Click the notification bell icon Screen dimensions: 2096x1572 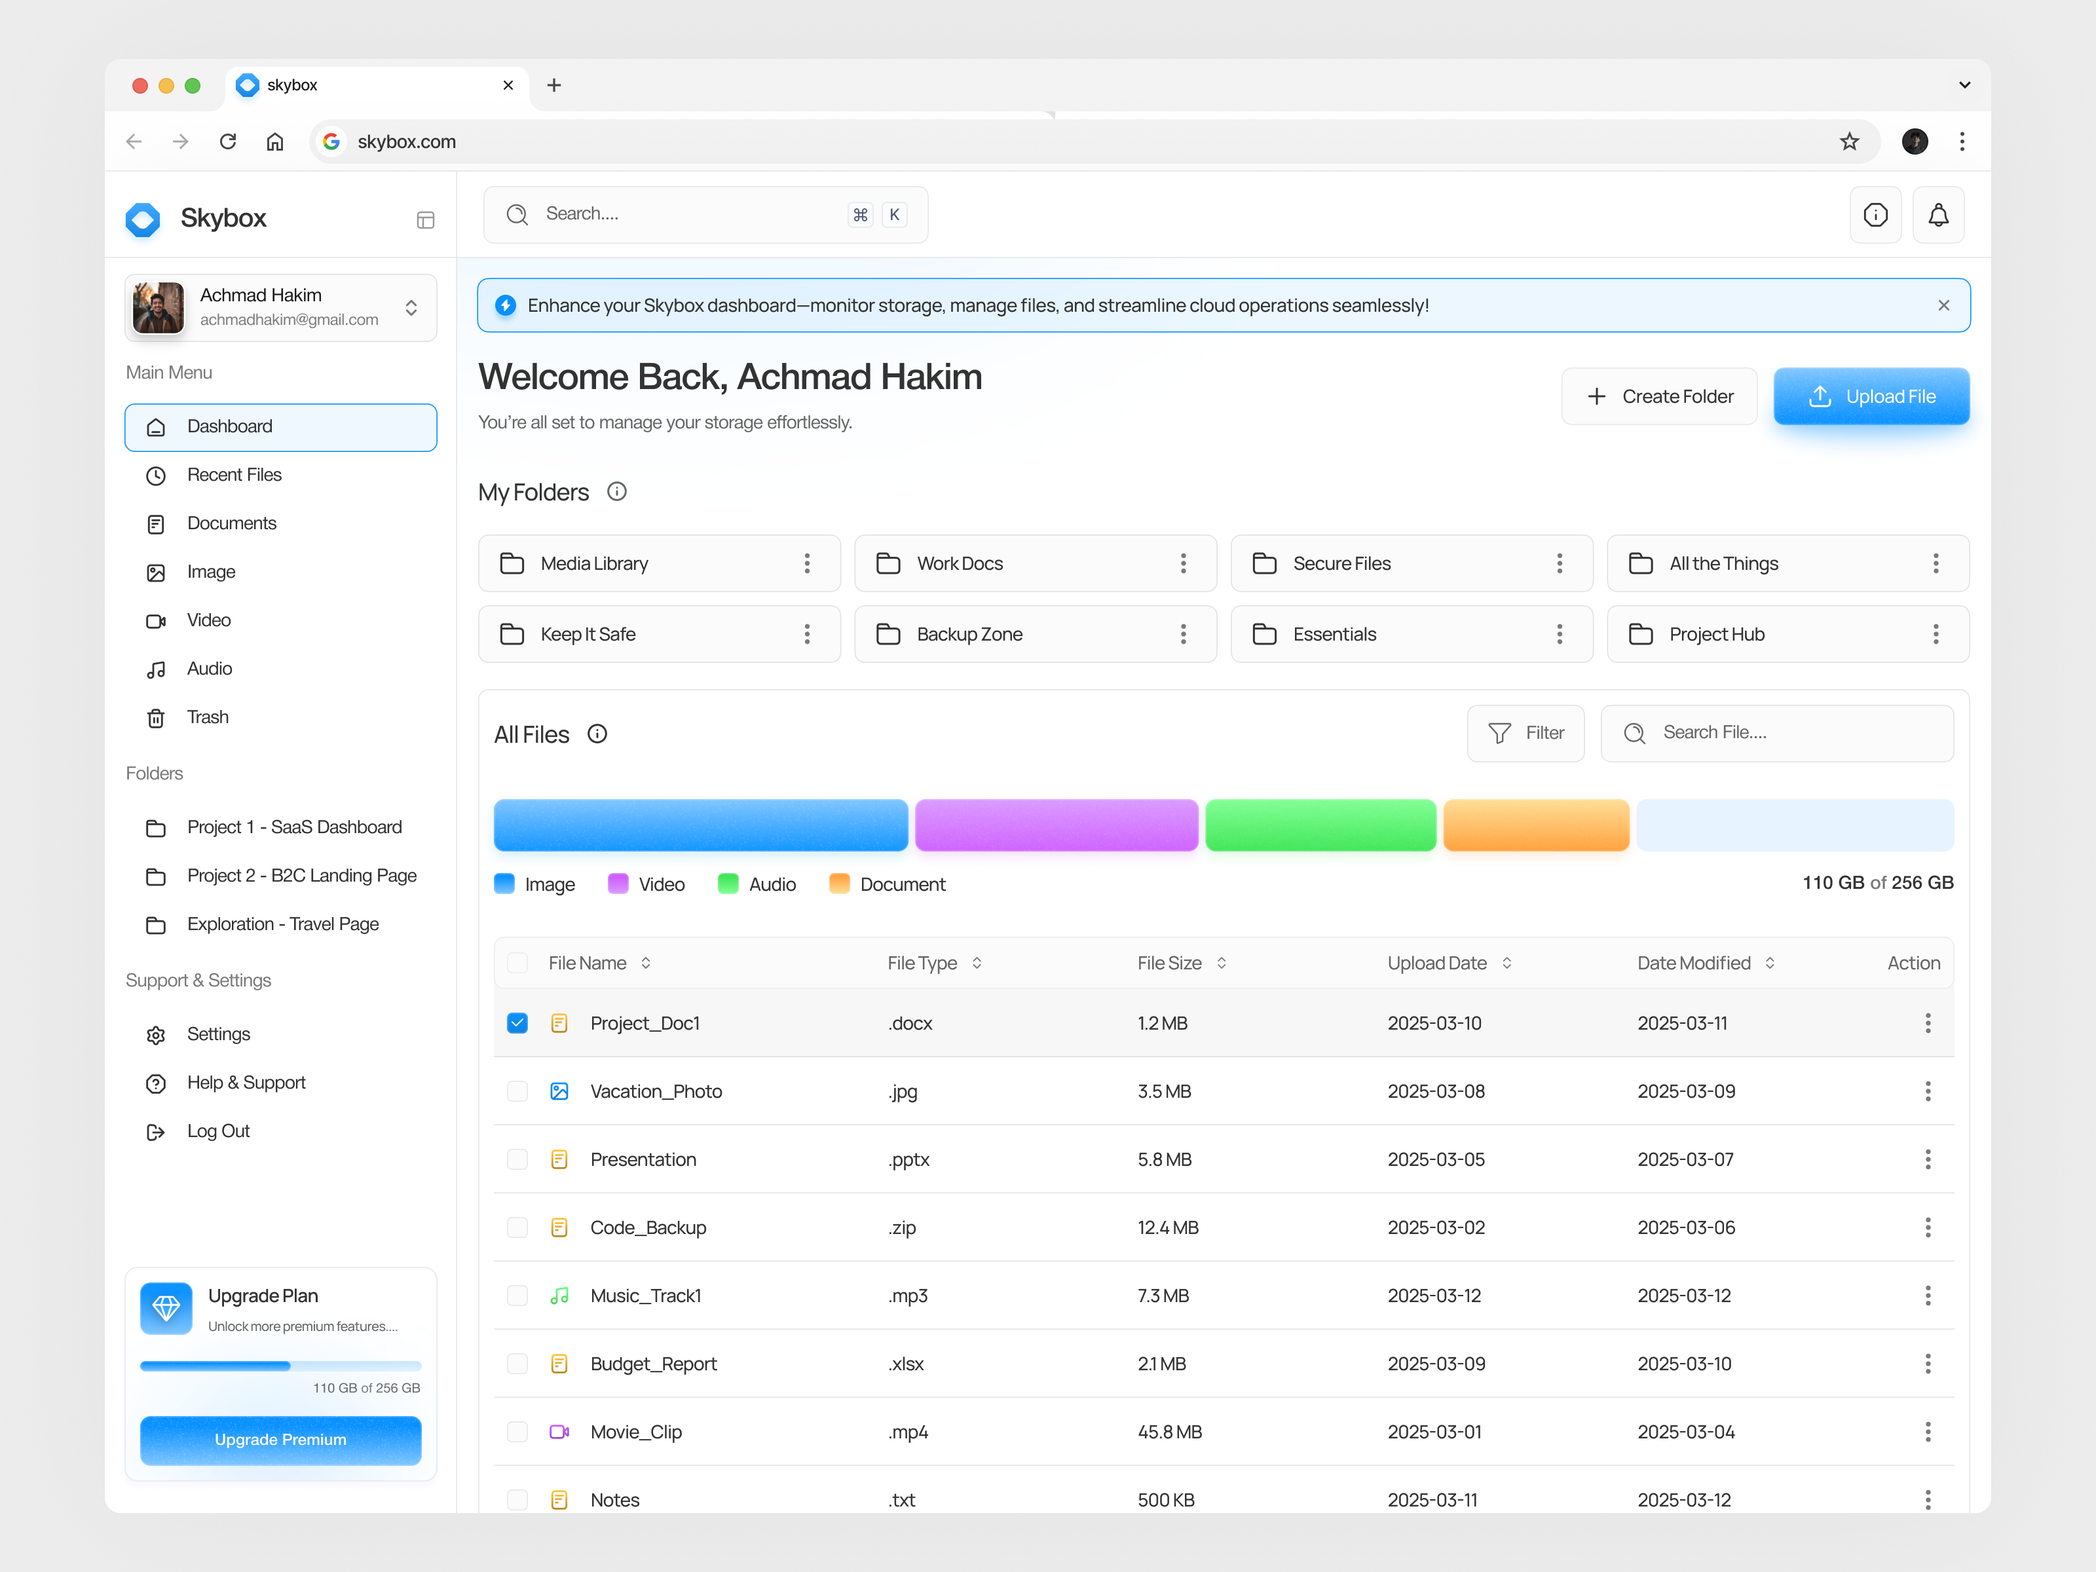(1937, 215)
